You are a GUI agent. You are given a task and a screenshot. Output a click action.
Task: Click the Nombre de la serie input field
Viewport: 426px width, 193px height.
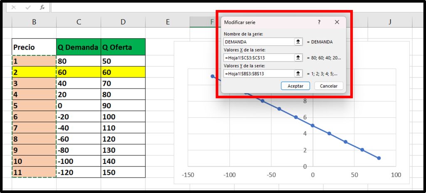coord(259,42)
